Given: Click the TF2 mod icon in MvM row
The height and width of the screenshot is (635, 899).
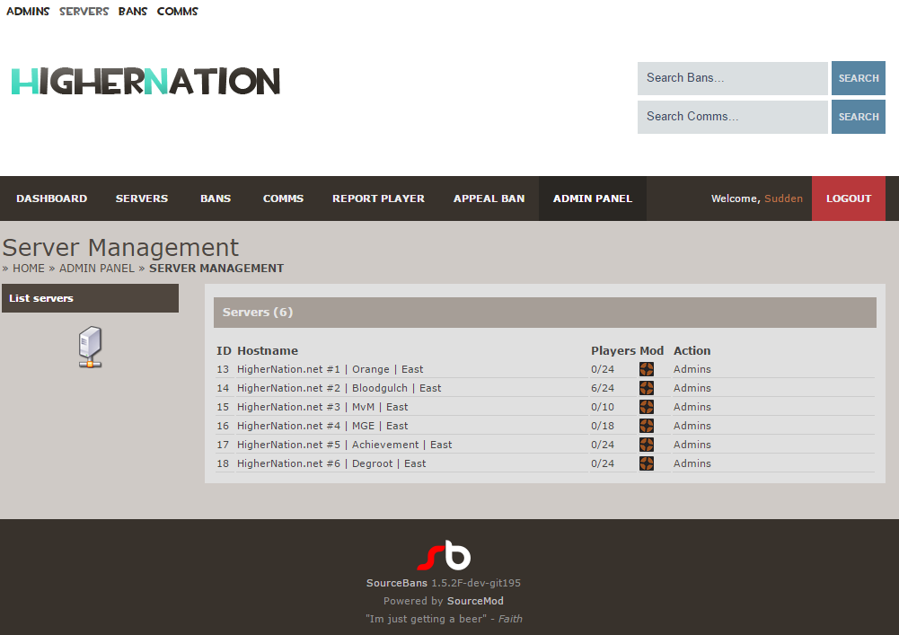Looking at the screenshot, I should tap(646, 407).
